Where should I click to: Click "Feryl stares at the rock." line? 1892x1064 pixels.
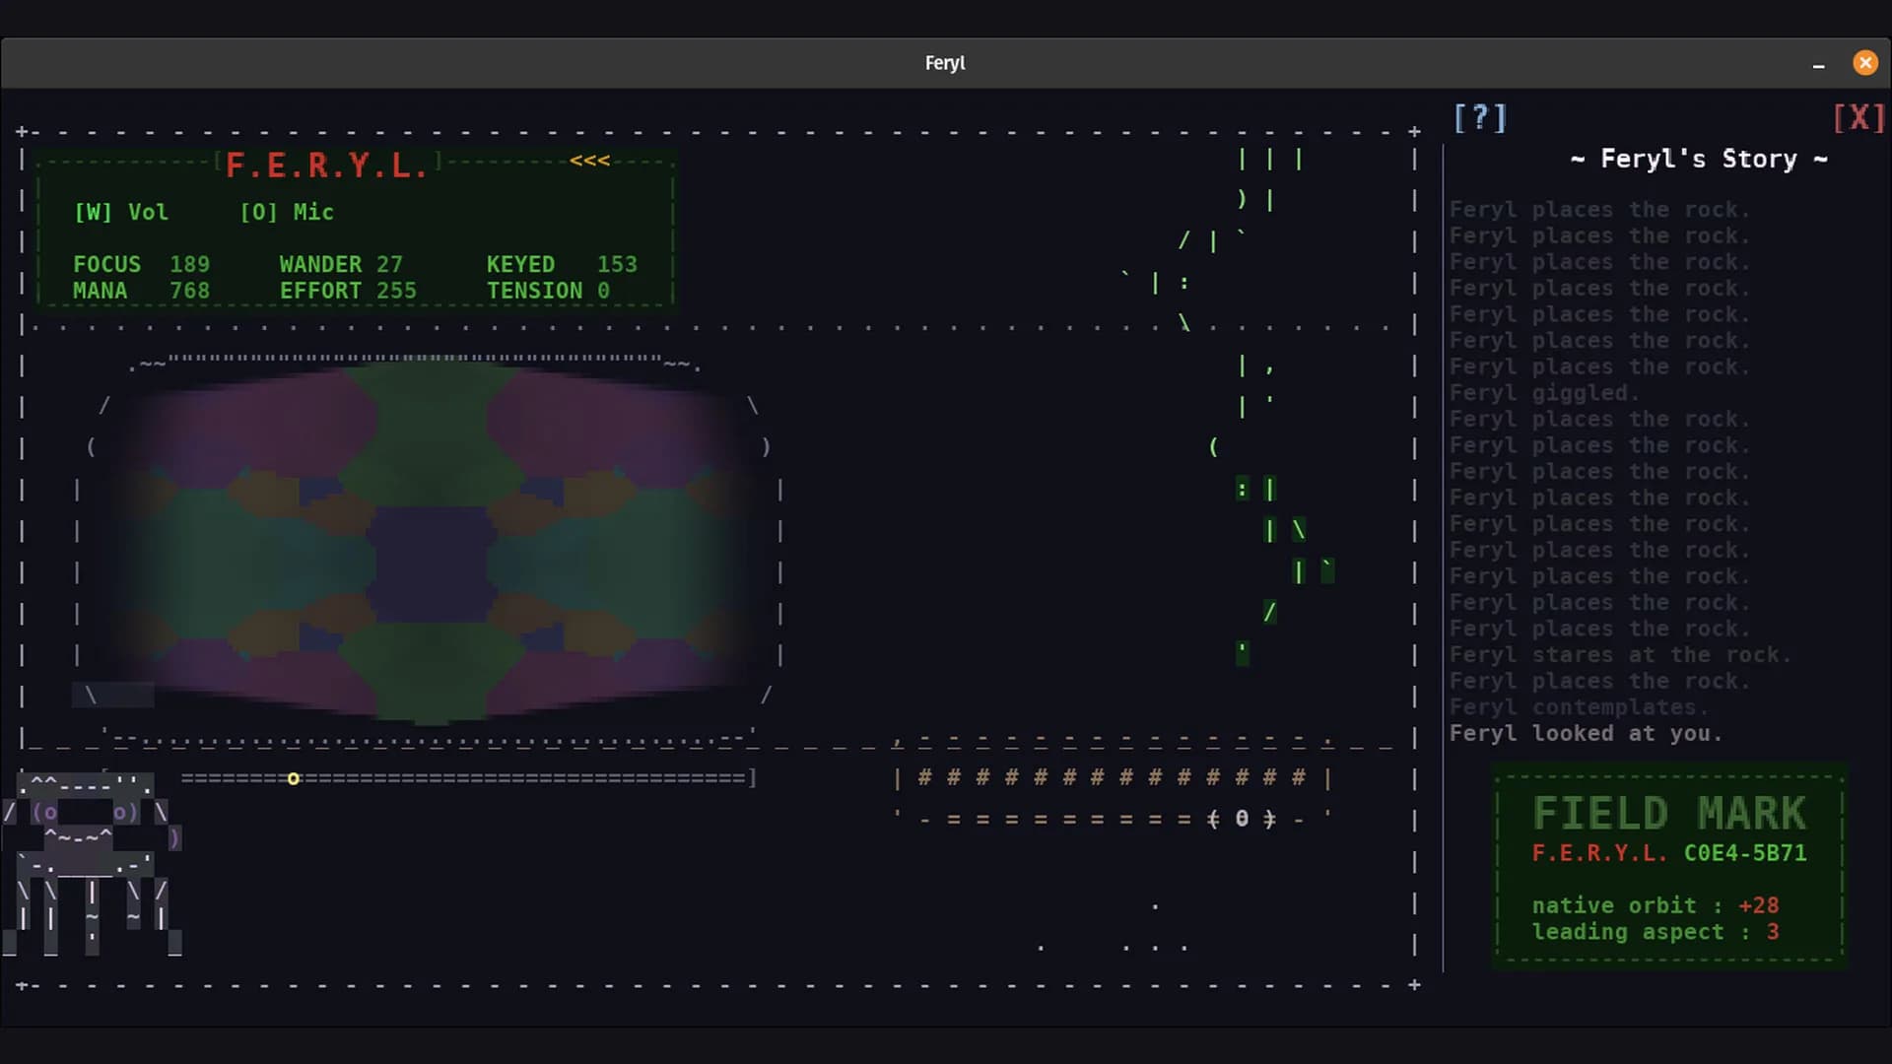[x=1620, y=655]
